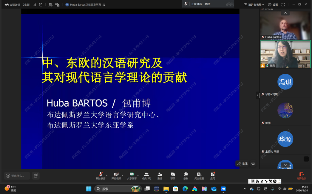Open the 成员(57) members panel
The width and height of the screenshot is (312, 194).
[146, 176]
